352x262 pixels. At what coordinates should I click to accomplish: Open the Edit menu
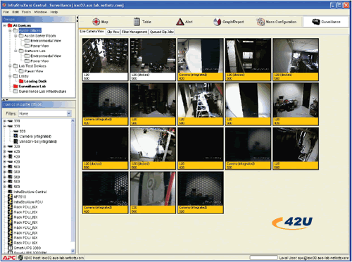(x=15, y=12)
